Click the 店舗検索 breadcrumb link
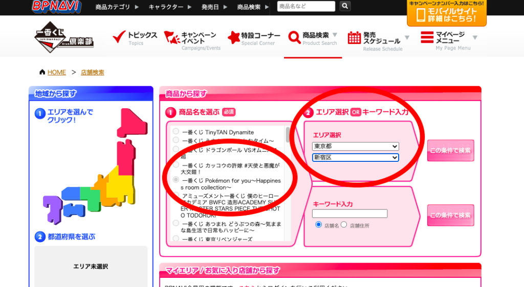 click(93, 73)
